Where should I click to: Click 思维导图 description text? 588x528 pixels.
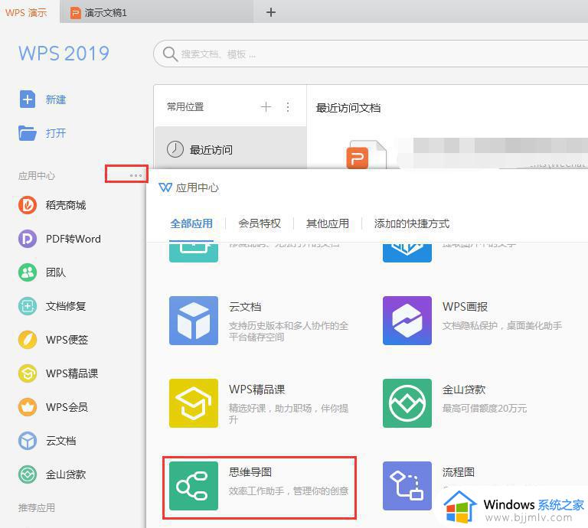[x=289, y=491]
